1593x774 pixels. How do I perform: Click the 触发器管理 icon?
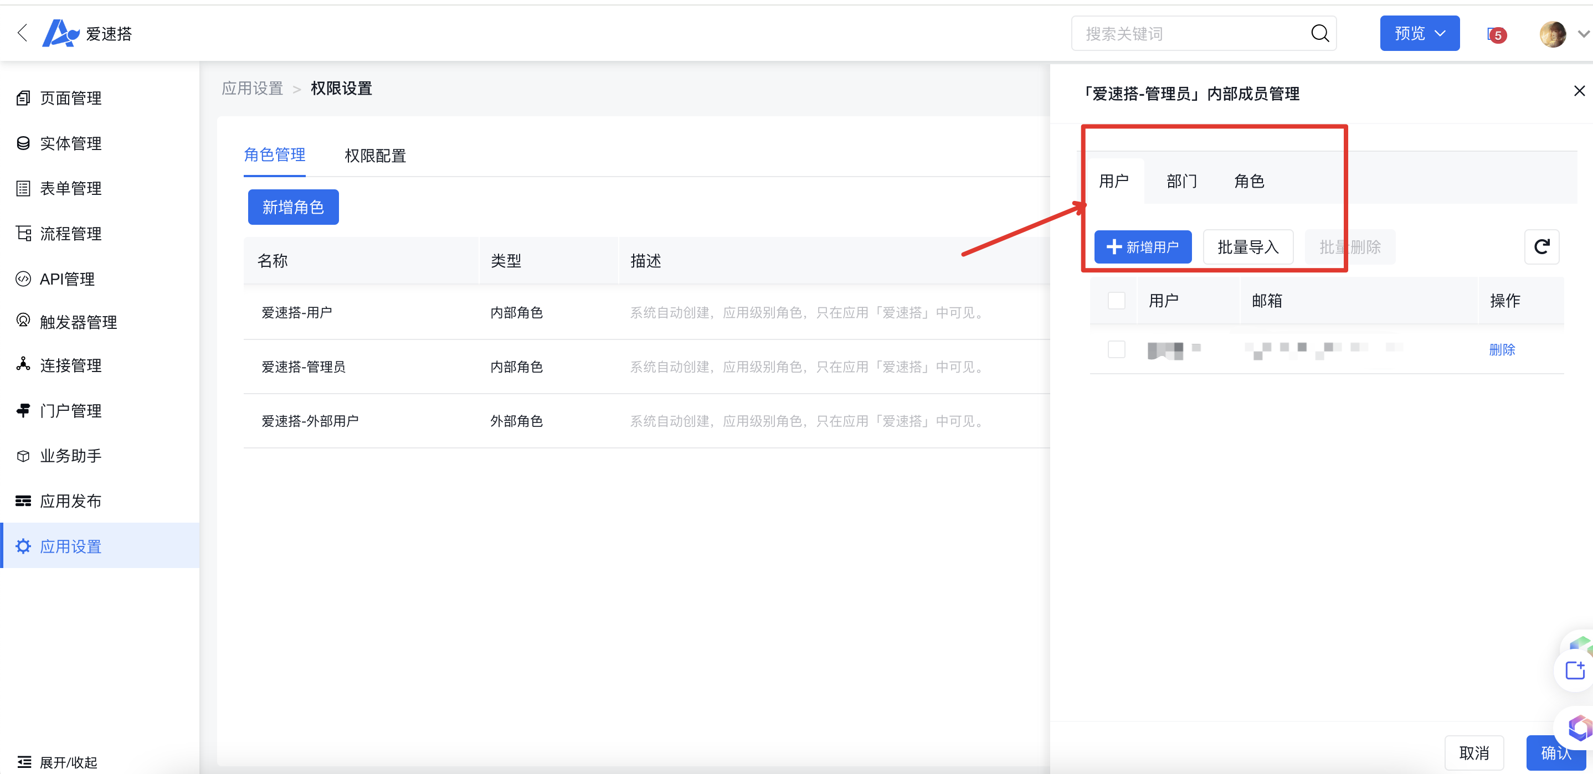point(23,321)
